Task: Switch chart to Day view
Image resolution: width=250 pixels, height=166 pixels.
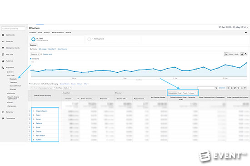Action: tap(226, 54)
